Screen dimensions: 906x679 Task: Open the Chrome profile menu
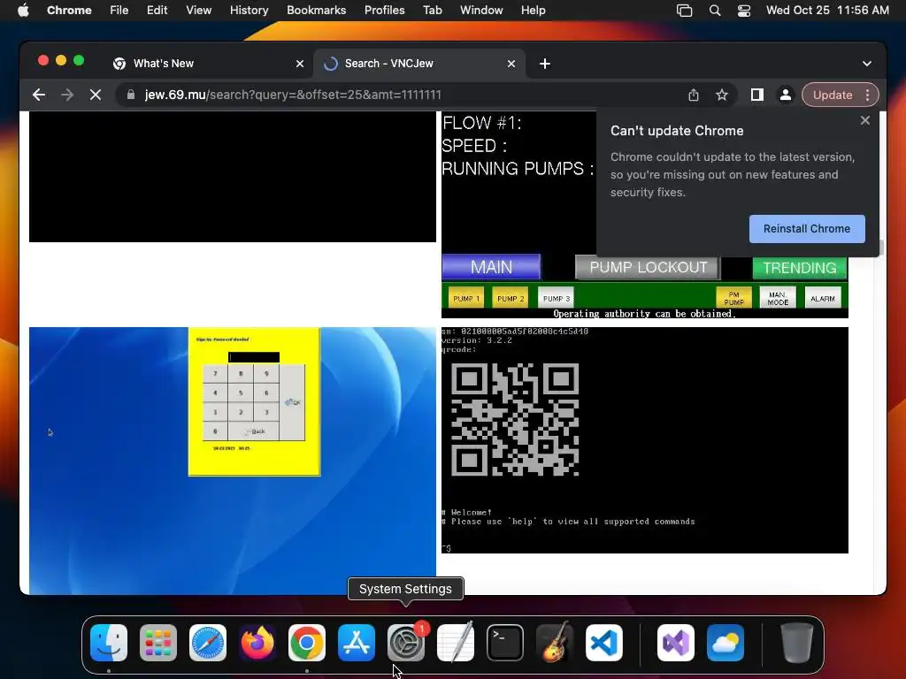click(x=786, y=95)
